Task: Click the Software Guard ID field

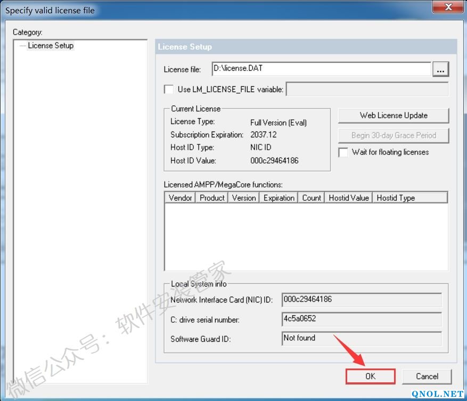Action: tap(362, 338)
